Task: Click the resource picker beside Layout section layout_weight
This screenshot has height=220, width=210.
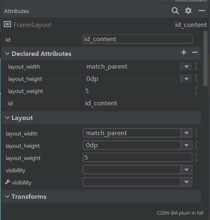Action: pyautogui.click(x=196, y=158)
